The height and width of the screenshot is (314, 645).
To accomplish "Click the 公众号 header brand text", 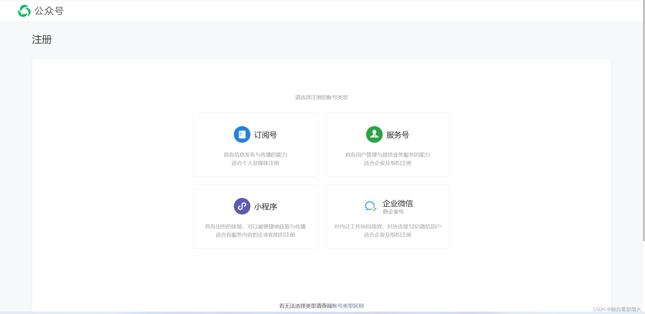I will coord(49,11).
